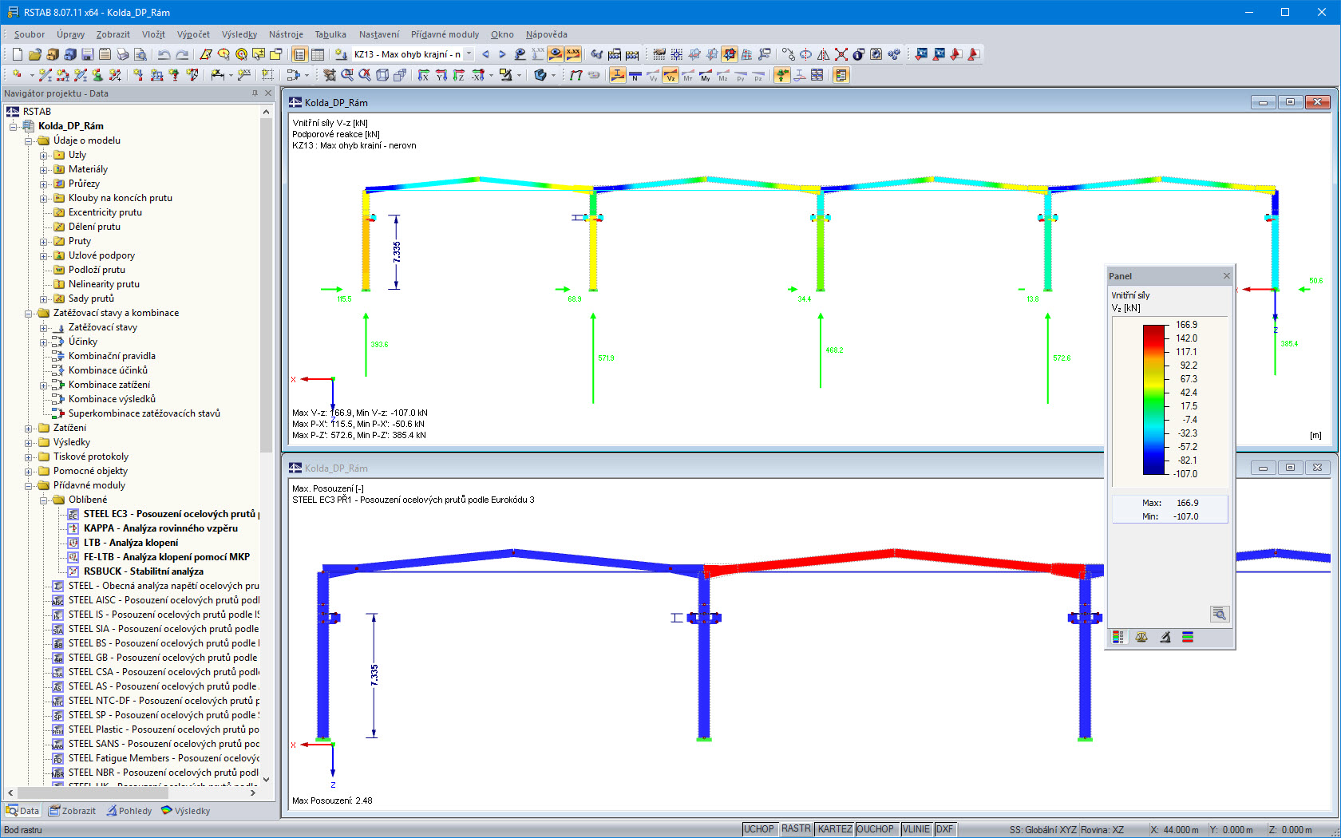Click the previous load case arrow
1341x838 pixels.
click(x=485, y=53)
